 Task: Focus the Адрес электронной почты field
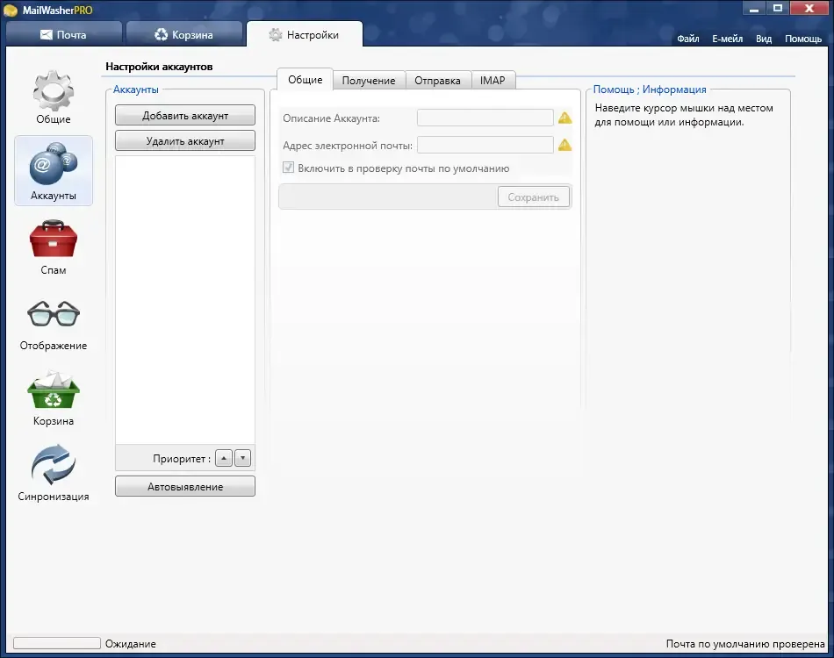[x=485, y=145]
